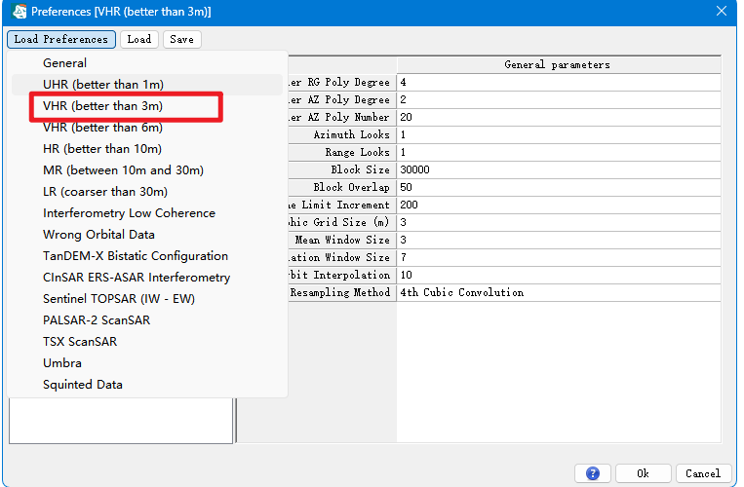Edit Azimuth Looks value field
The height and width of the screenshot is (487, 744).
click(559, 134)
